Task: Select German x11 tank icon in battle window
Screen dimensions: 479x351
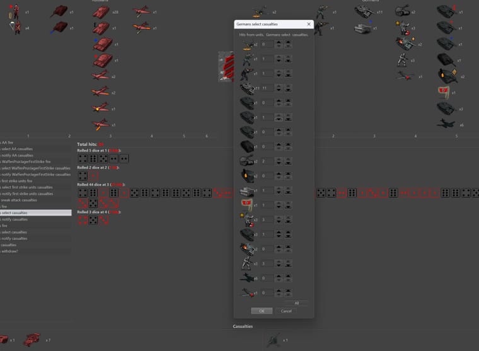Action: point(364,12)
